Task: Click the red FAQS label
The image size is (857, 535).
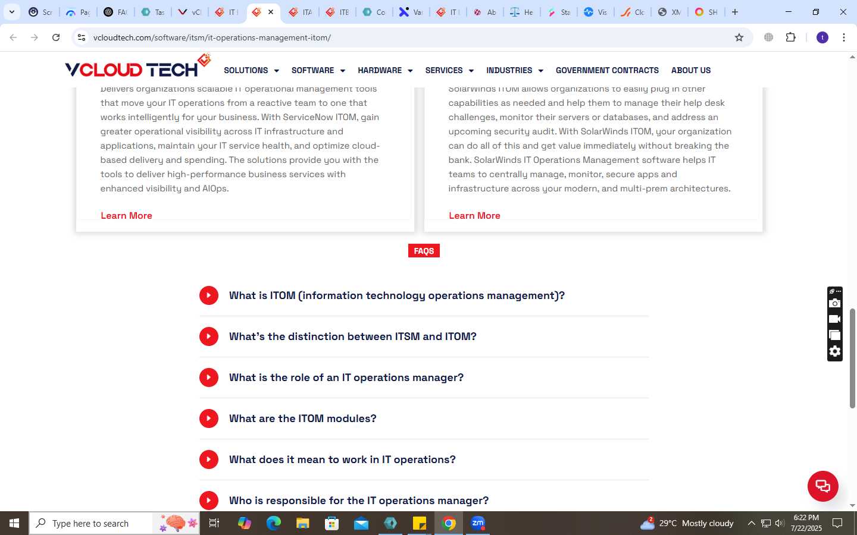Action: tap(424, 251)
